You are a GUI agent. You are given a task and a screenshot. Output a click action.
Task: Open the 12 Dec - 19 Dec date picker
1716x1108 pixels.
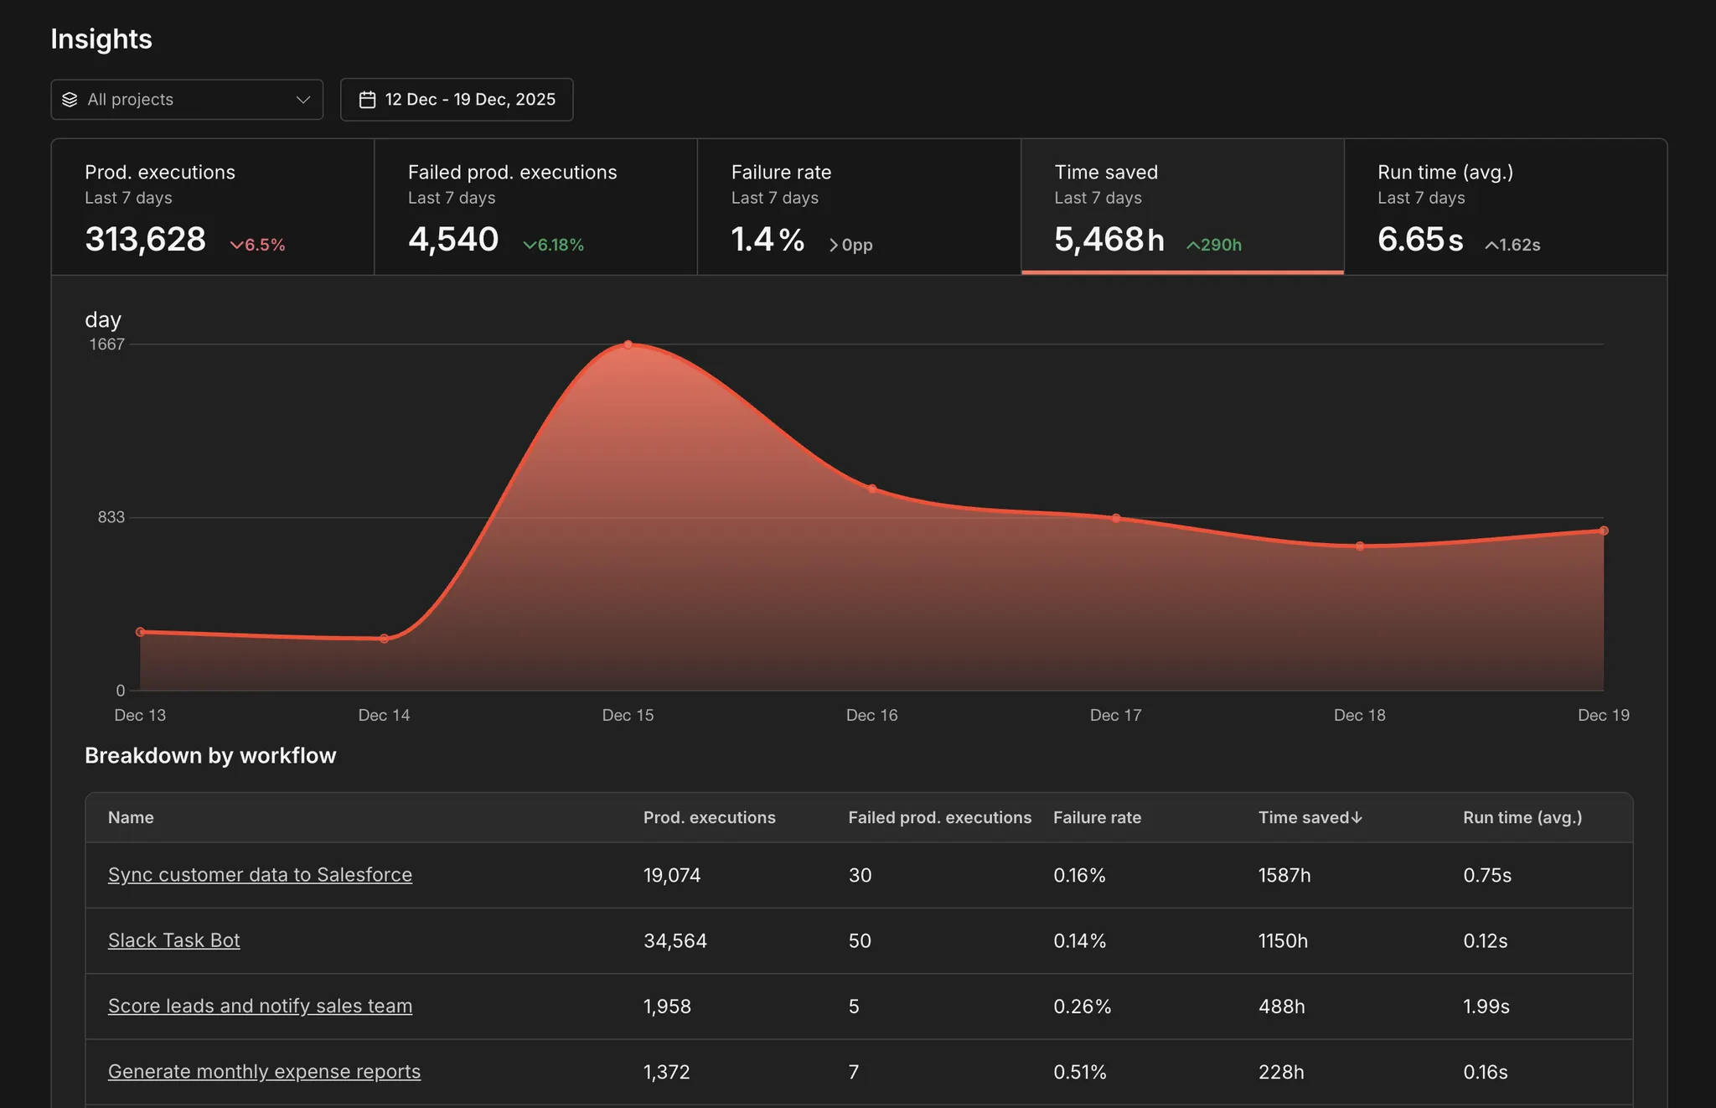tap(457, 99)
